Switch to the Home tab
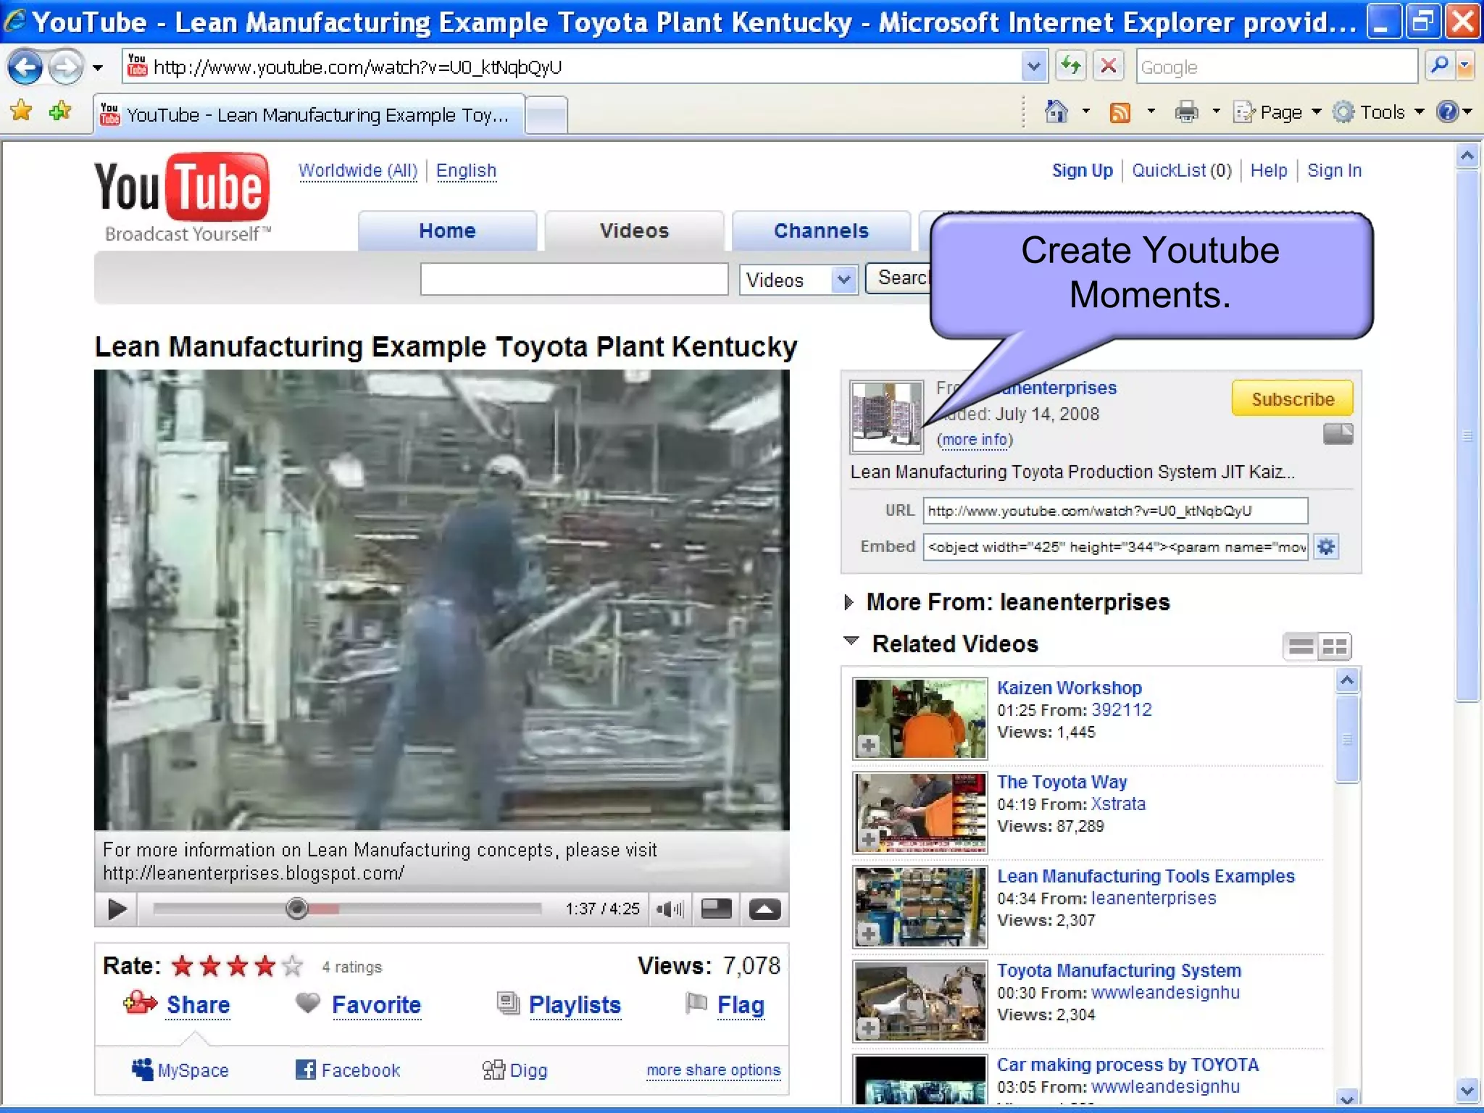This screenshot has width=1484, height=1113. 447,231
